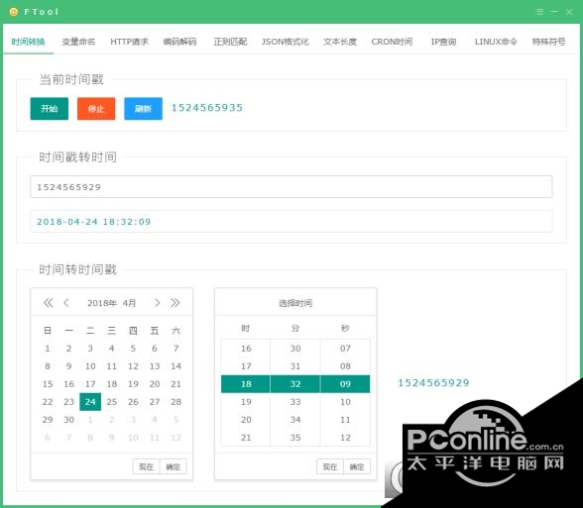The image size is (583, 508).
Task: Switch to the 变量命名 tab
Action: [x=78, y=42]
